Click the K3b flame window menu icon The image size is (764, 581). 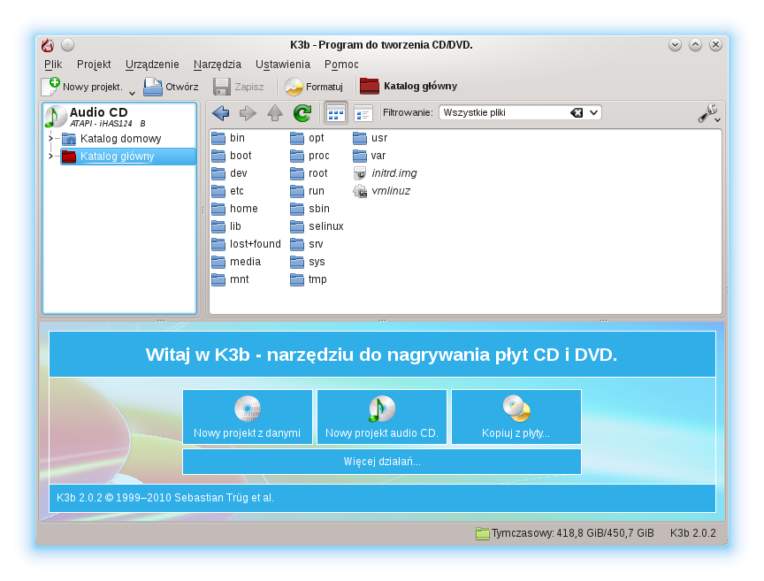(47, 45)
